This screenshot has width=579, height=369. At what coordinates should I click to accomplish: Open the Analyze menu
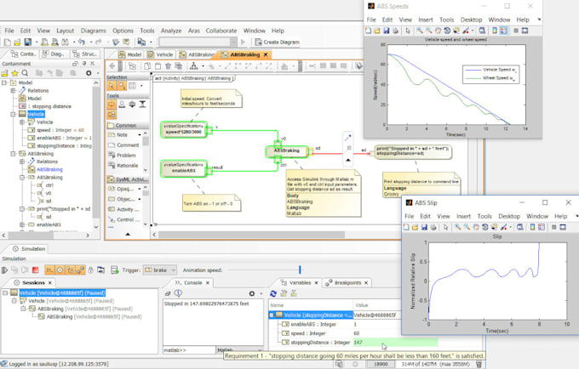(171, 31)
